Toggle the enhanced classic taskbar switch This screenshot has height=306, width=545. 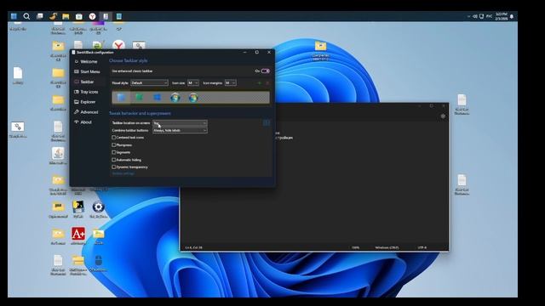click(265, 71)
